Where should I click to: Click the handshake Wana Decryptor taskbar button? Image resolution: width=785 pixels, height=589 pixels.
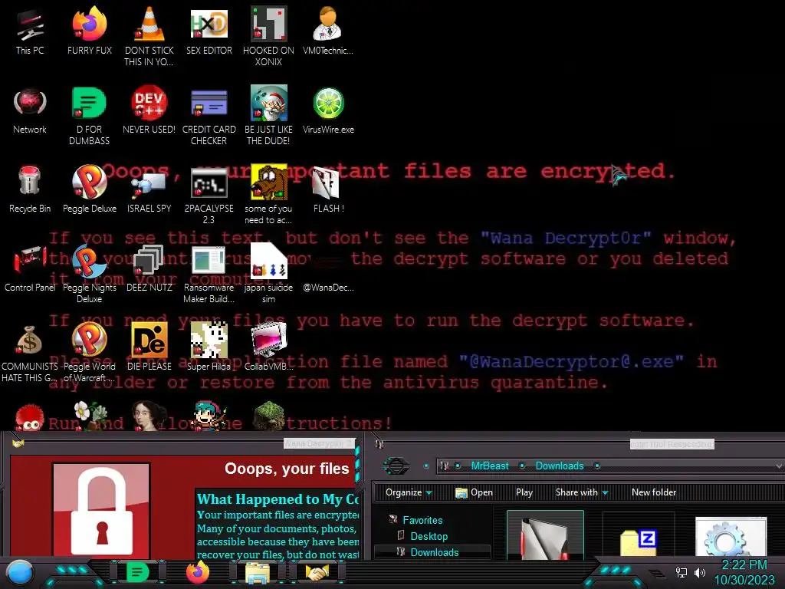click(317, 573)
